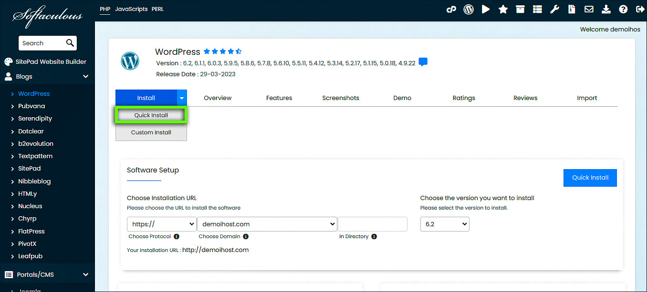Click the download backups icon in header

606,9
